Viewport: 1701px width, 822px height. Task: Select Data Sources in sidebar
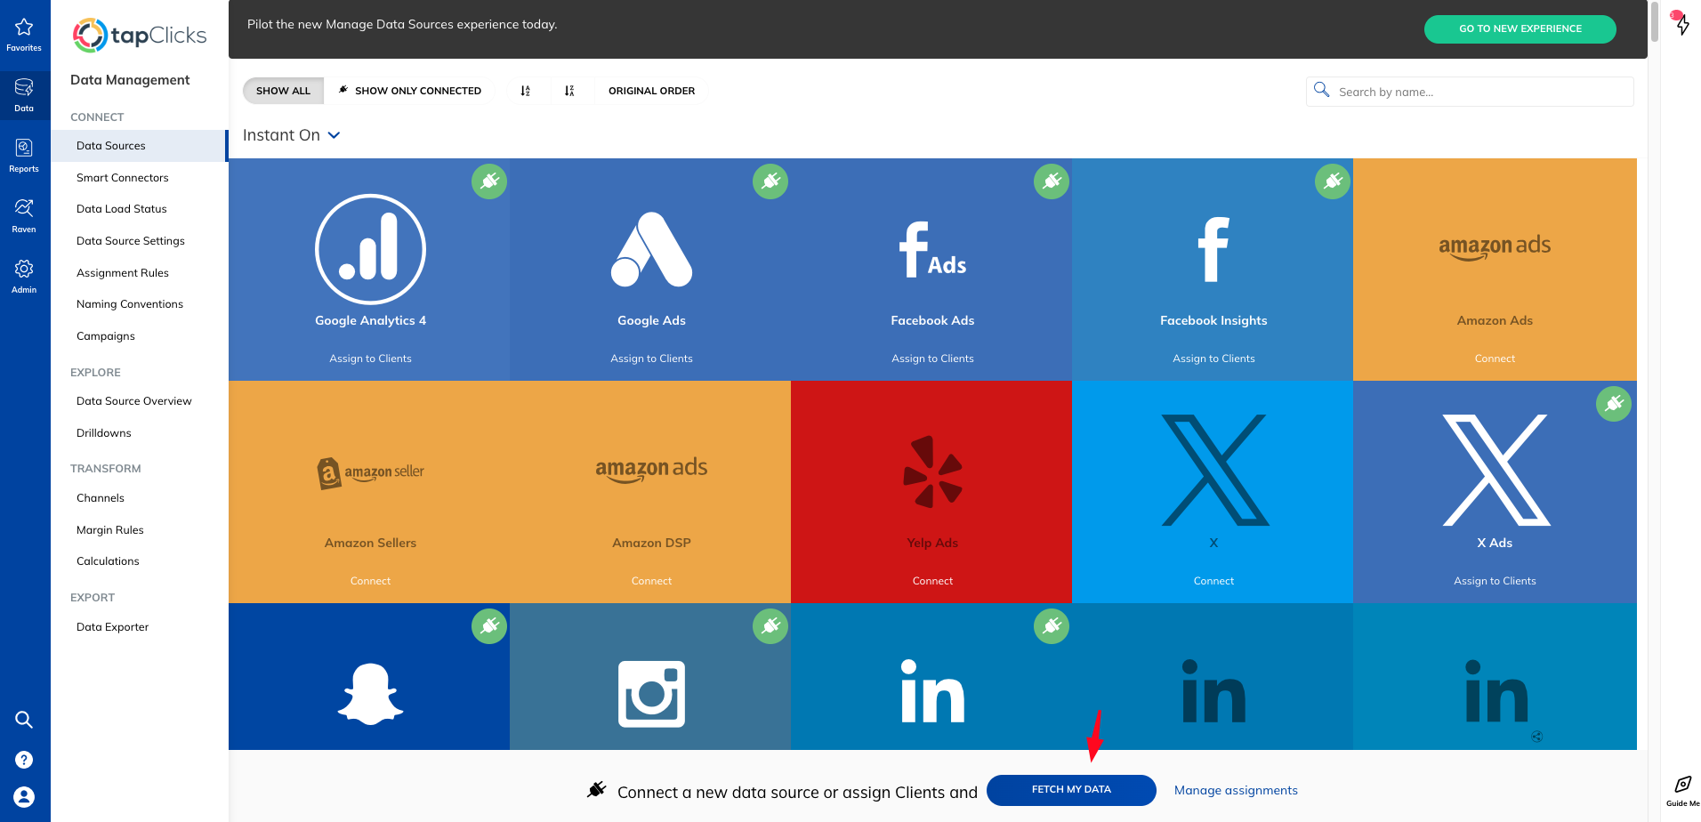point(139,146)
